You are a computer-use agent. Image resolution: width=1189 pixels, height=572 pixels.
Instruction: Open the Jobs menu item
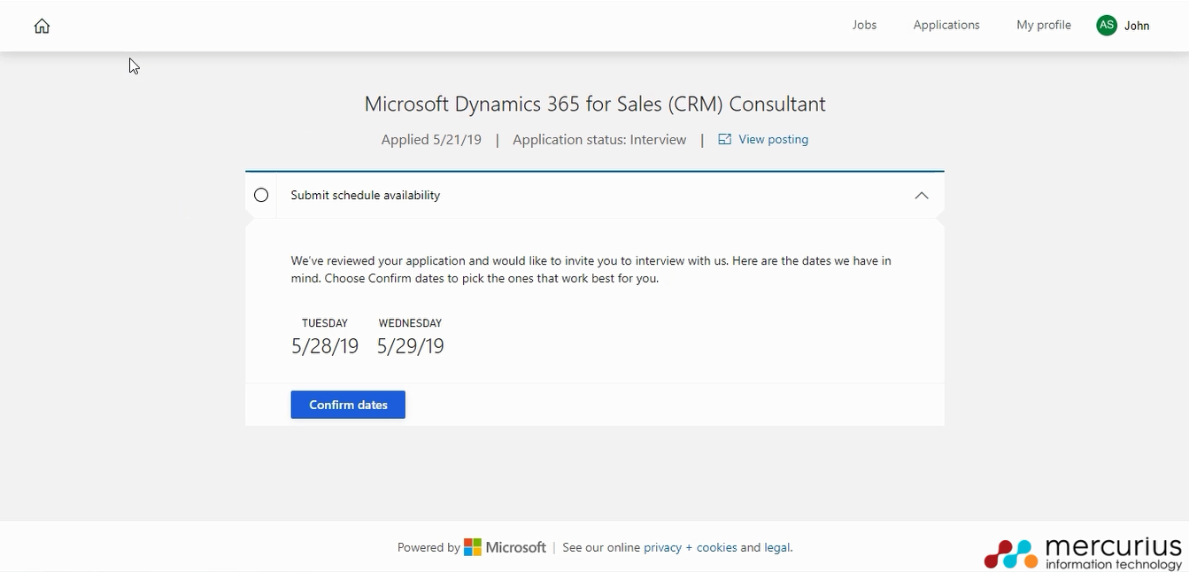click(x=864, y=25)
